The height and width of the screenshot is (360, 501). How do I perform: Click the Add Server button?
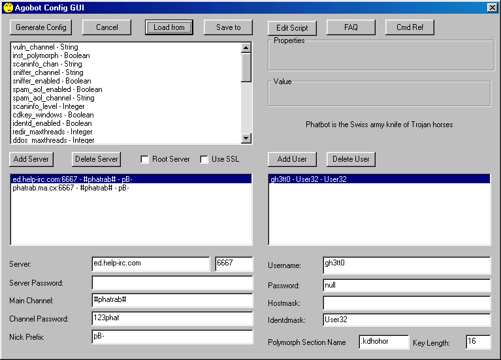pyautogui.click(x=29, y=159)
